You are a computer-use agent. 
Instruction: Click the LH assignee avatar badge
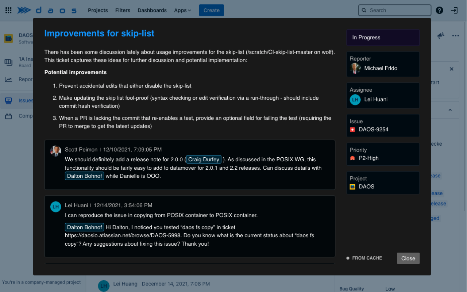pos(355,100)
